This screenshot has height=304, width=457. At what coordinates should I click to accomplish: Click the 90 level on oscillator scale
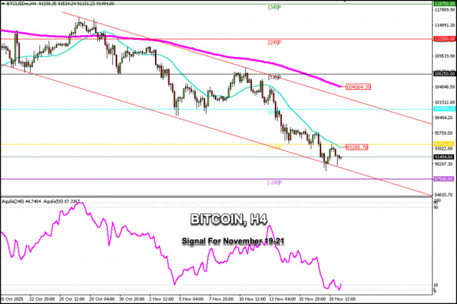tap(436, 208)
